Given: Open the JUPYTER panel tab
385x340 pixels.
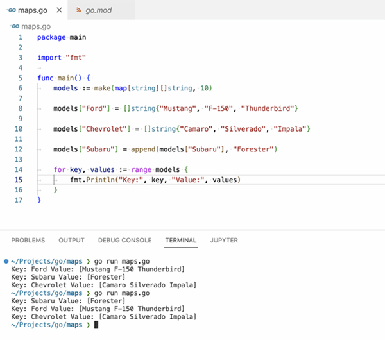Looking at the screenshot, I should click(x=224, y=241).
